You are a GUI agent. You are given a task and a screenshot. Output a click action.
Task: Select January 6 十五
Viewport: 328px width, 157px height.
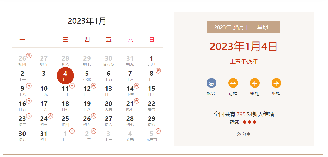tap(108, 76)
